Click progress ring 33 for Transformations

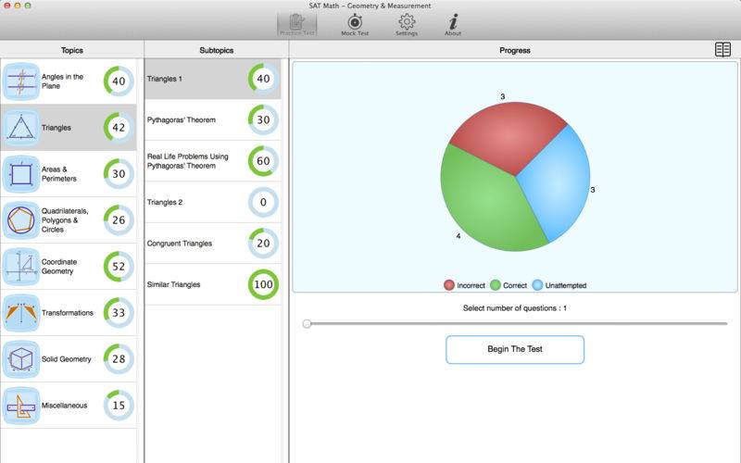119,313
